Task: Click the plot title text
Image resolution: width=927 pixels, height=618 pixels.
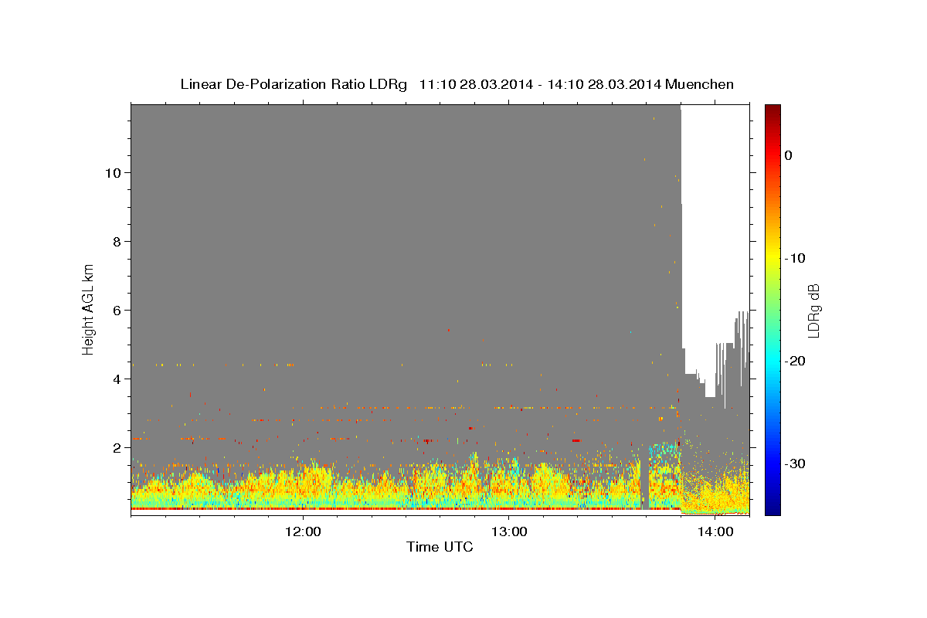Action: [x=457, y=84]
